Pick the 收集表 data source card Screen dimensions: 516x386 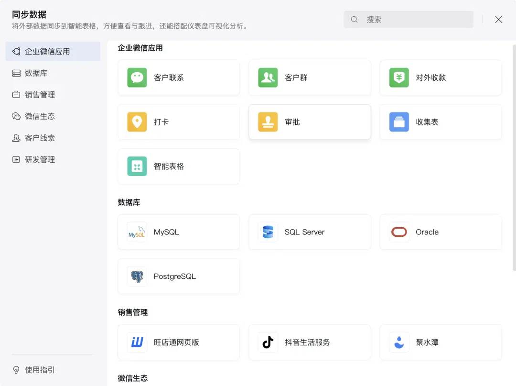coord(441,122)
